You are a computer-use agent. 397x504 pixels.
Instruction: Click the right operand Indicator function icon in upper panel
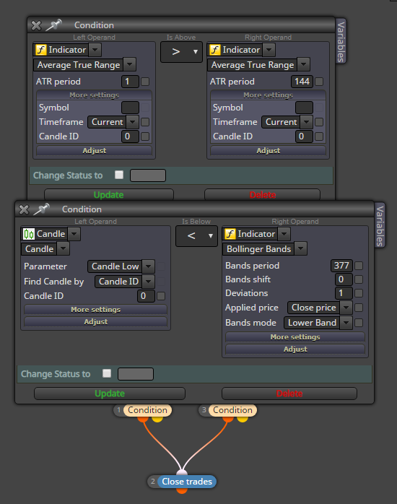[x=215, y=50]
